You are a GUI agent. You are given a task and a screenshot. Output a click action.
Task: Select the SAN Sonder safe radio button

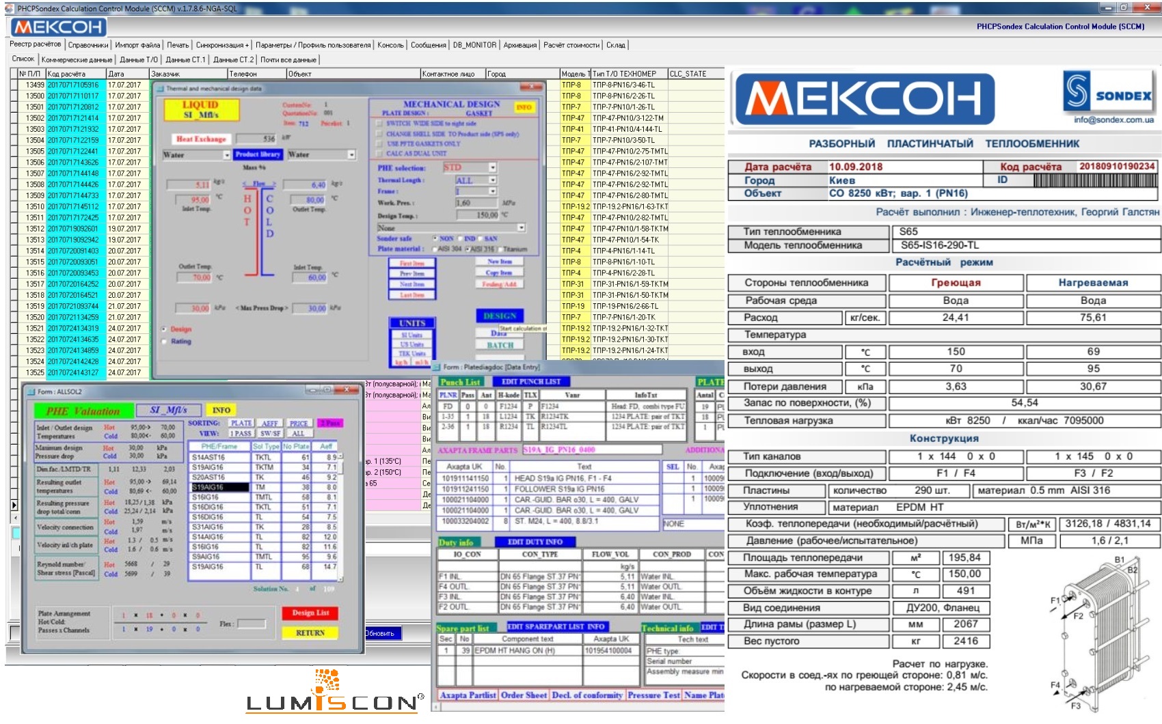481,238
